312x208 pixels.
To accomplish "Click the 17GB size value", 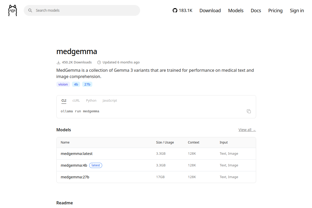I will 160,177.
